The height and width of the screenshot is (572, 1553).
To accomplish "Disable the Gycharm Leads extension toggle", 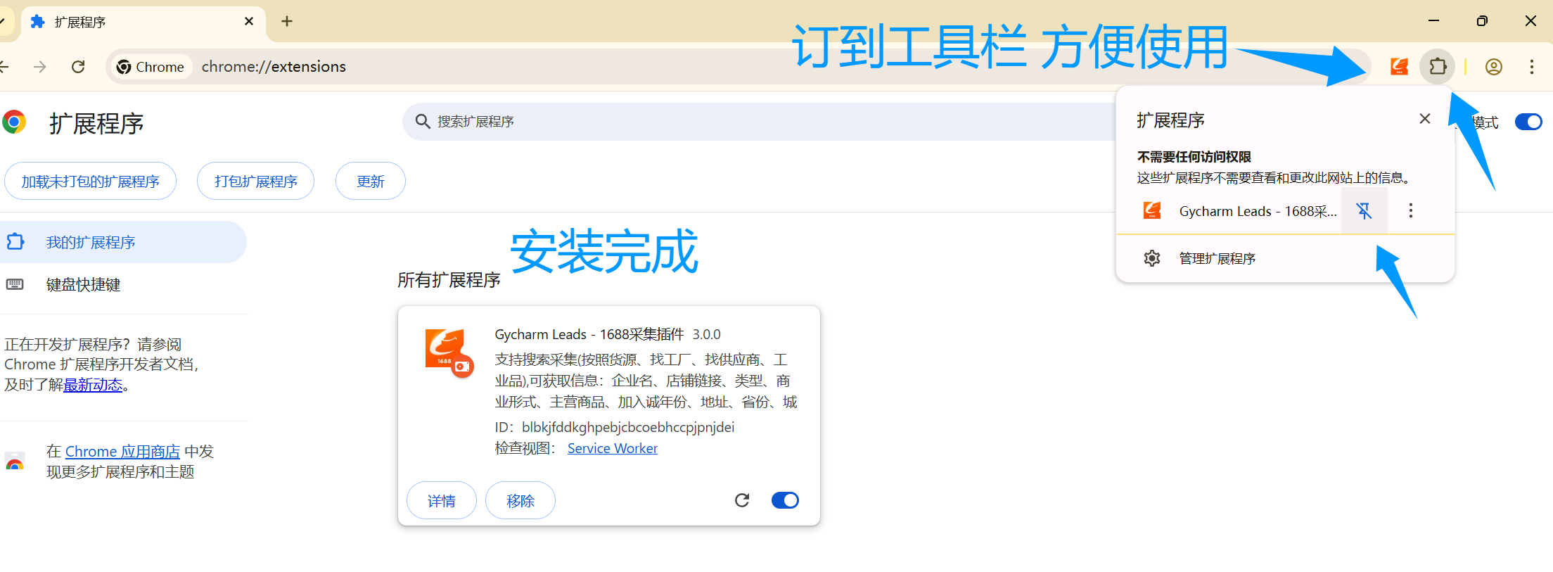I will (x=785, y=500).
